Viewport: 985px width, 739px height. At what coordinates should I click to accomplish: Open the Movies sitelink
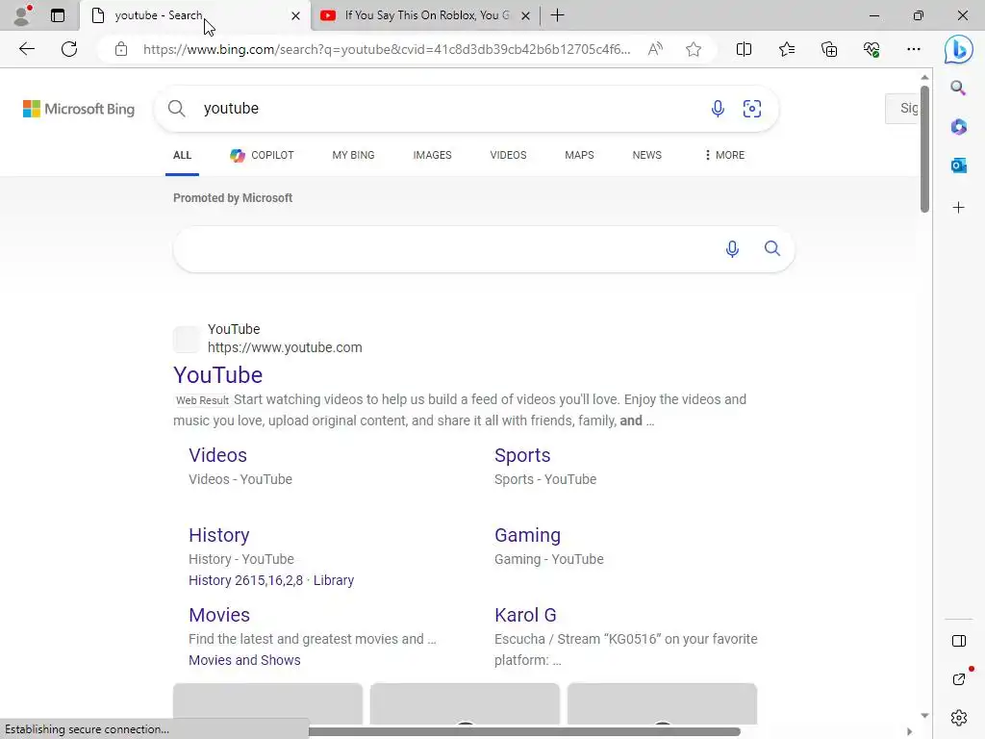coord(219,615)
